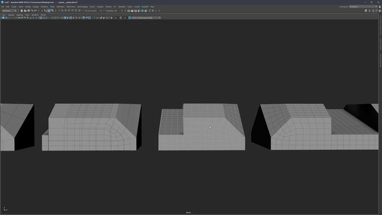382x215 pixels.
Task: Click the Select Camera icon
Action: point(3,18)
